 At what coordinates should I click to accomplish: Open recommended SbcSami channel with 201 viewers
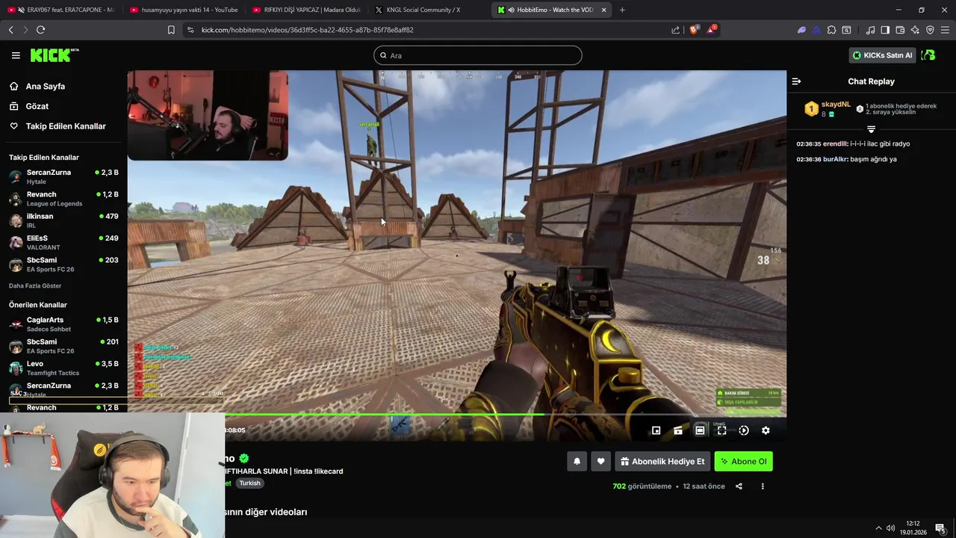(63, 346)
